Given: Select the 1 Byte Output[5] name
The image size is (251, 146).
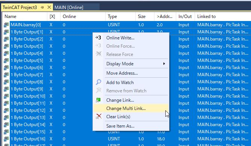Looking at the screenshot, I should (27, 60).
